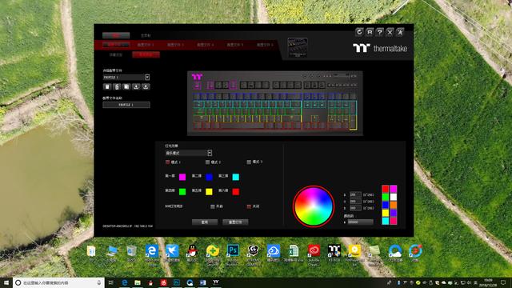Click the B value input field
Image resolution: width=512 pixels, height=288 pixels.
[355, 208]
